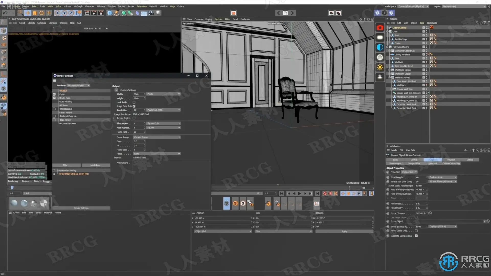Disable Adapt Data Rate checkbox

point(134,106)
